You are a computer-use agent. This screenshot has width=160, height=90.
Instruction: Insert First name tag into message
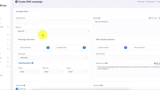pos(153,18)
